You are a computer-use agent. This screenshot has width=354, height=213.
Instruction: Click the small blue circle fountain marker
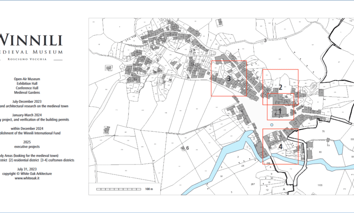(x=271, y=125)
